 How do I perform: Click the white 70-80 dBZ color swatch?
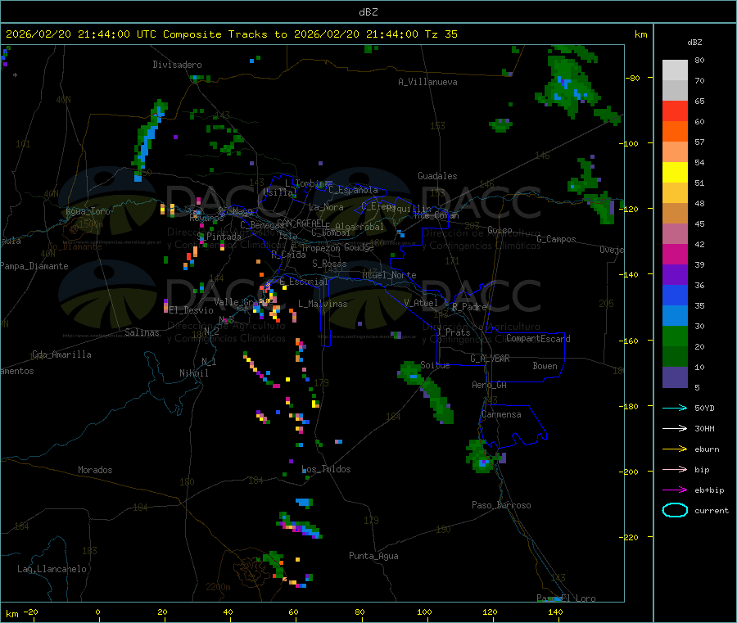tap(675, 70)
